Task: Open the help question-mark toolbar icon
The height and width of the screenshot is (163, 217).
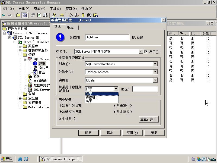Action: coord(53,15)
